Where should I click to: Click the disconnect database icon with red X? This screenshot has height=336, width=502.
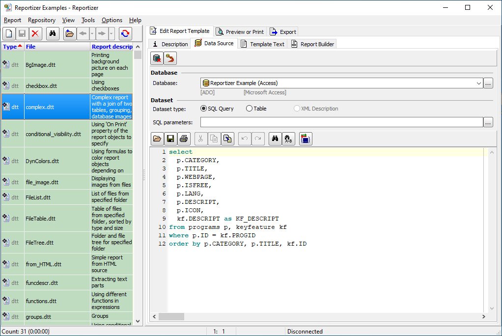(157, 59)
